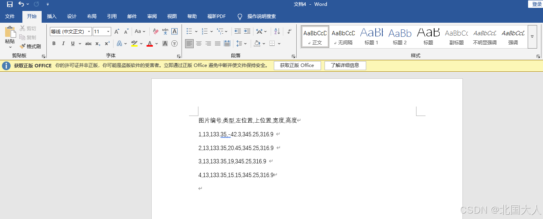
Task: Decrease font size with the shrink A icon
Action: 126,31
